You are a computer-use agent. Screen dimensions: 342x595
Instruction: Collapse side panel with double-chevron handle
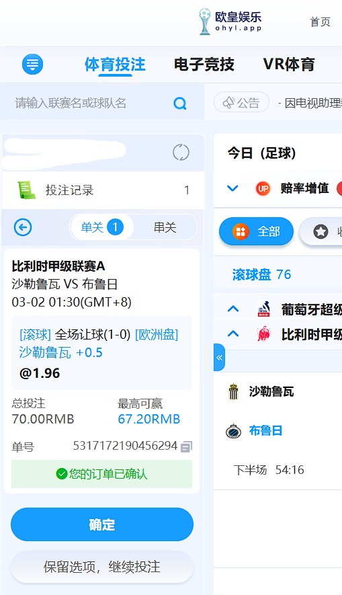[219, 358]
